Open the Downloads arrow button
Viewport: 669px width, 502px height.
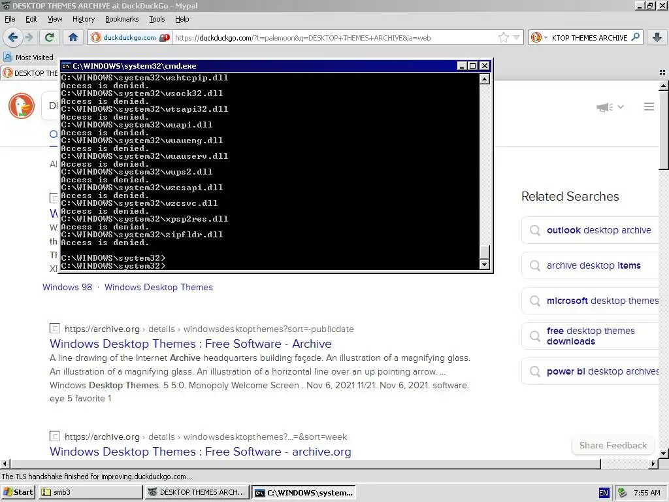(657, 37)
